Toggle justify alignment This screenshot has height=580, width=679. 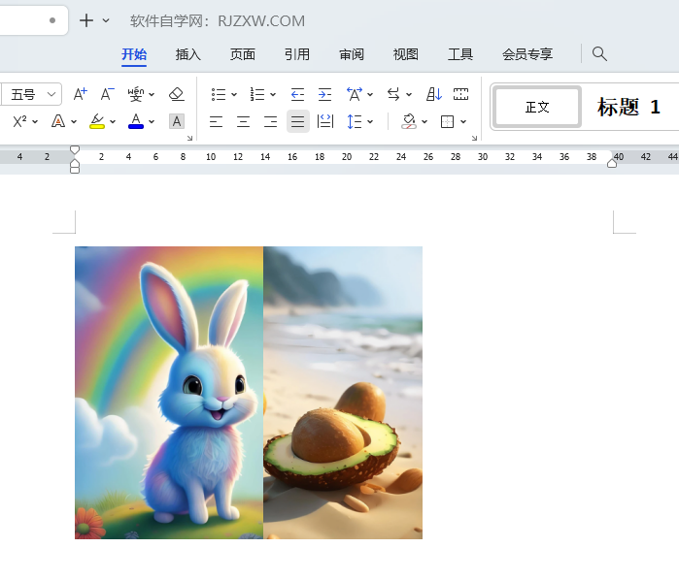tap(298, 121)
